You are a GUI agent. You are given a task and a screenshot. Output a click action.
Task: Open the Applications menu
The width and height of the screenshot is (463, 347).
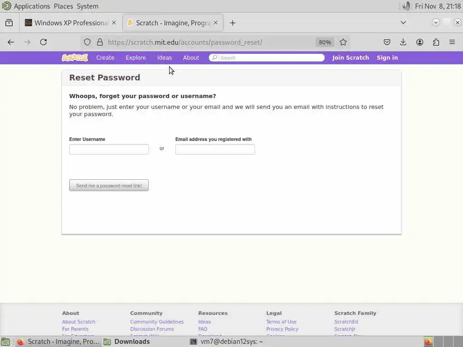click(x=32, y=6)
